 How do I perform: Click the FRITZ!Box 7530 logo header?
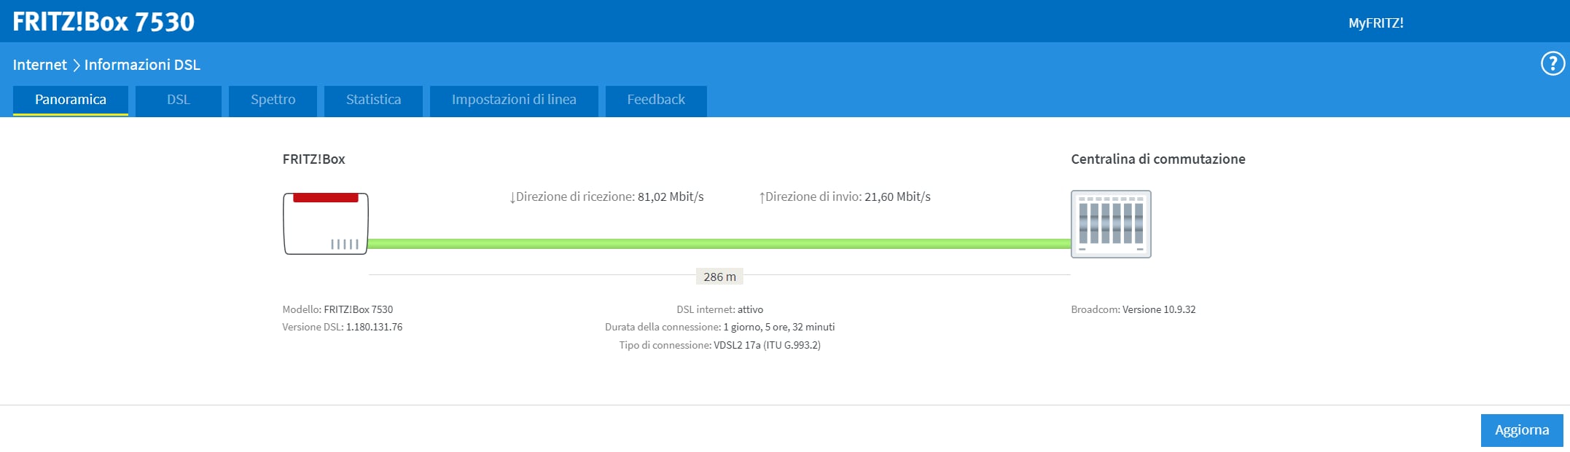(104, 22)
